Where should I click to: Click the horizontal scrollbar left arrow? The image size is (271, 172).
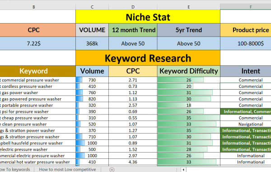click(183, 170)
